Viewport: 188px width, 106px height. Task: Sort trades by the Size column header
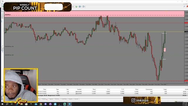(68, 90)
